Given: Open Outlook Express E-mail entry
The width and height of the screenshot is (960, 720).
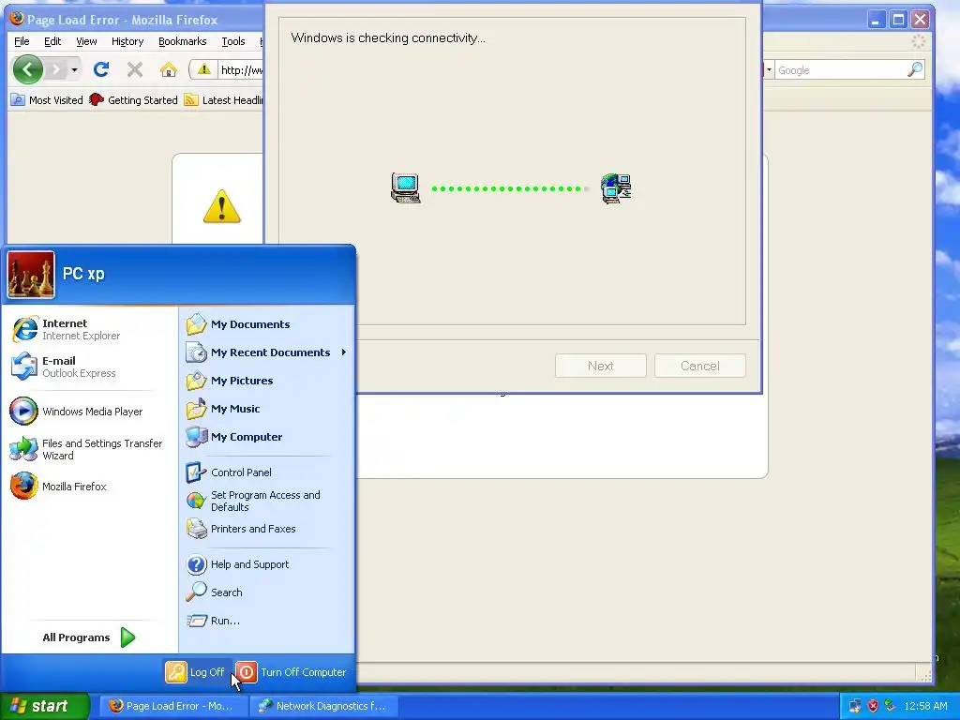Looking at the screenshot, I should point(89,367).
